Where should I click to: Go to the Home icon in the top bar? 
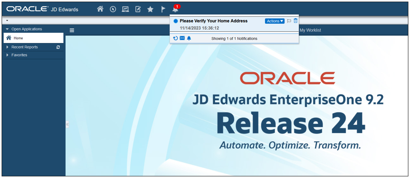100,9
